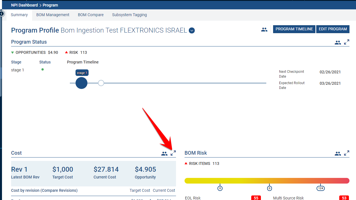This screenshot has width=356, height=200.
Task: Click the people icon beside Program Timeline button
Action: pyautogui.click(x=264, y=29)
